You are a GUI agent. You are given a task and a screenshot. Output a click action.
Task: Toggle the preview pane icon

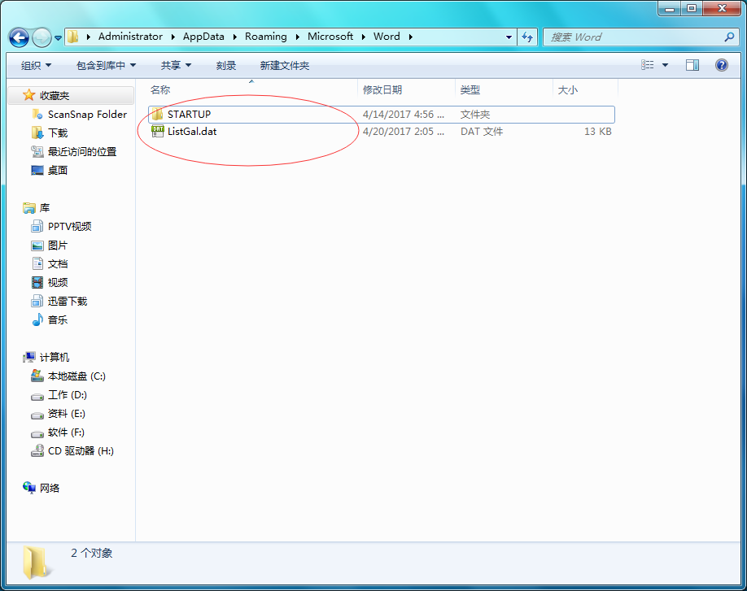(x=692, y=65)
